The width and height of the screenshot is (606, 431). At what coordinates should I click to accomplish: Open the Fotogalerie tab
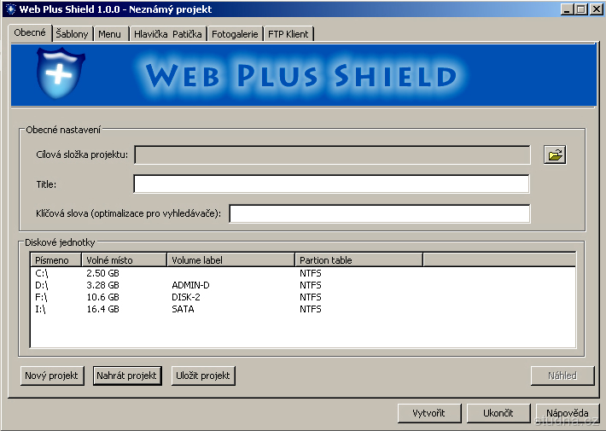pyautogui.click(x=235, y=34)
